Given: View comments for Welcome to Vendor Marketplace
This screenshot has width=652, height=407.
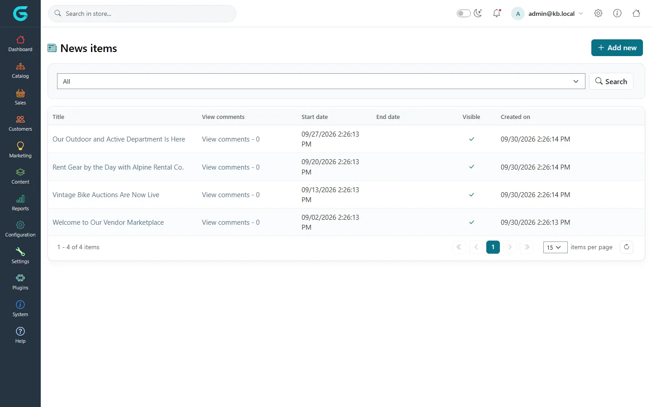Looking at the screenshot, I should tap(231, 222).
